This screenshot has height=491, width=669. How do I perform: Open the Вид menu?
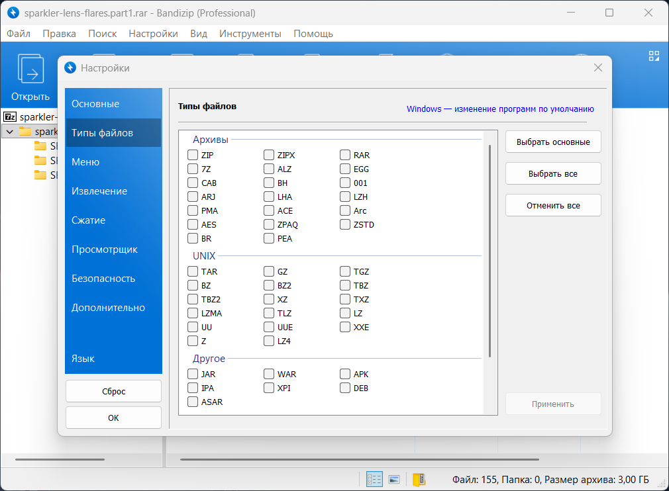click(x=199, y=34)
